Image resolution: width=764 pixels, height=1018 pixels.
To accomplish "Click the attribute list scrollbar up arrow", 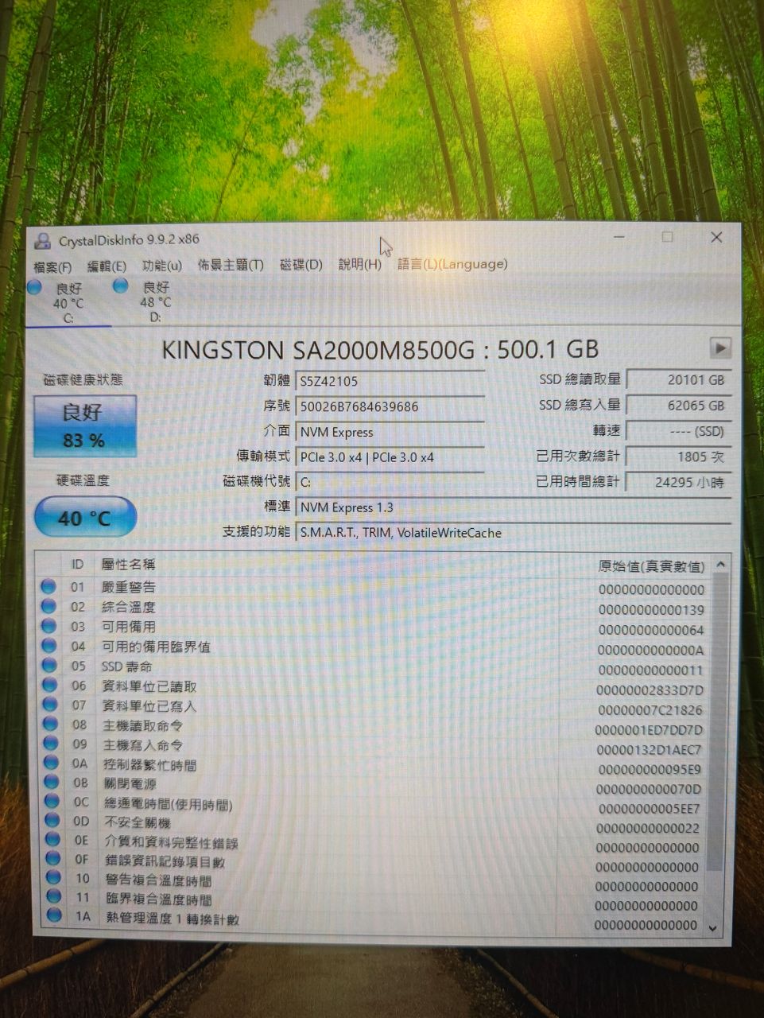I will click(720, 565).
